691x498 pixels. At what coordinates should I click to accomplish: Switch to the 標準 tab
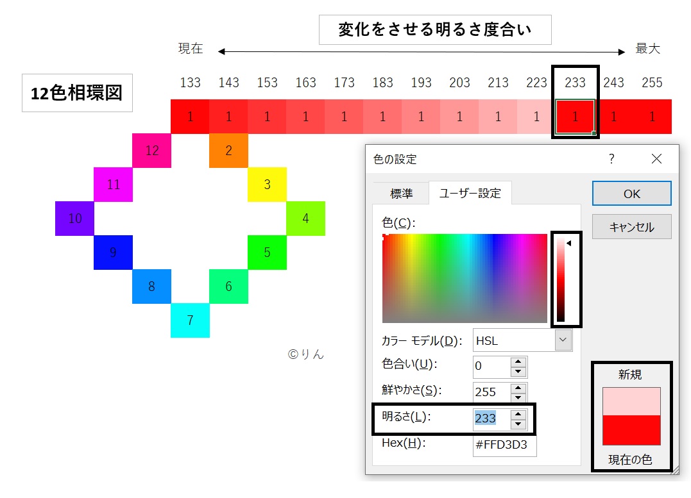click(x=401, y=193)
